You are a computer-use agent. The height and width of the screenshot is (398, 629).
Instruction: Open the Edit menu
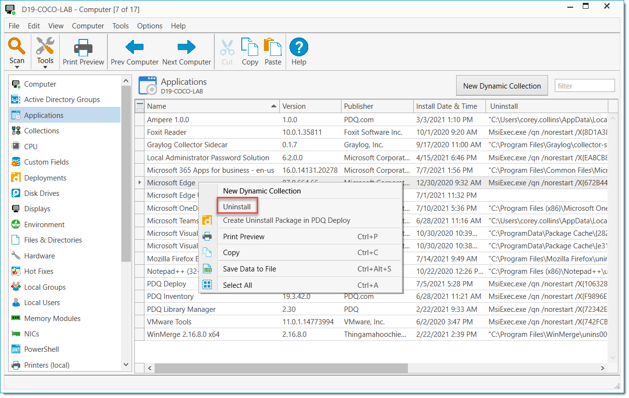34,26
